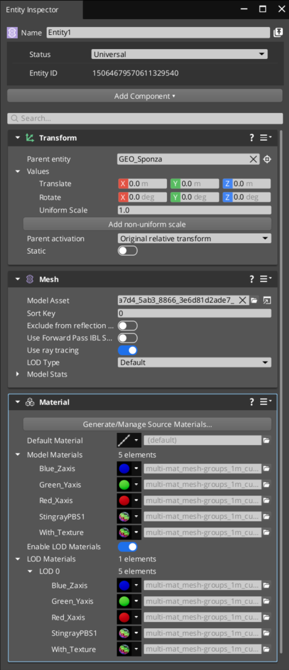Click the red LOD 0 Red_Xaxis swatch

tap(124, 617)
